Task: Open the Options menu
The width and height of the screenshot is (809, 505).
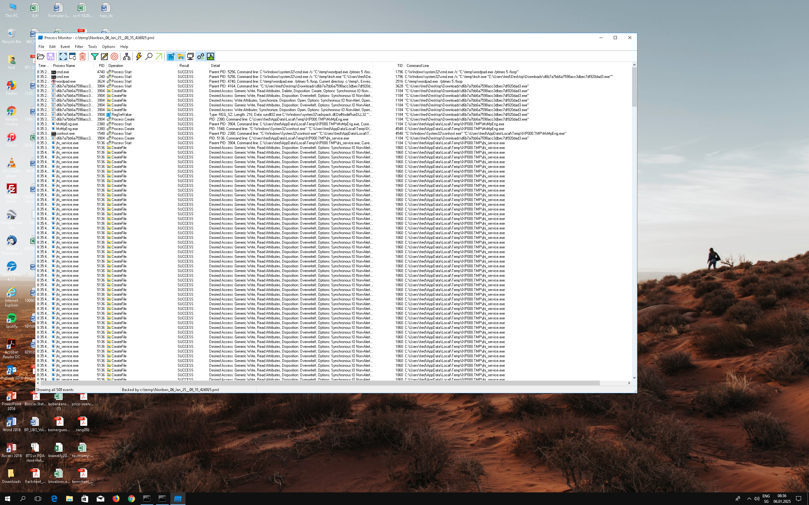Action: coord(108,47)
